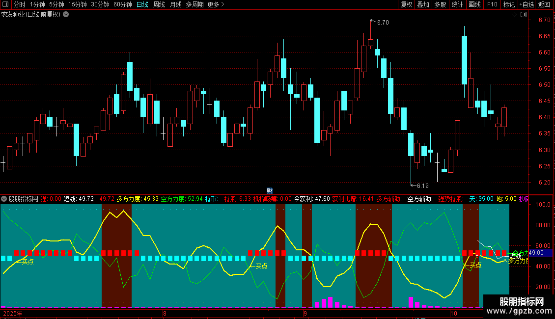Activate the 画线 drawing tool
The width and height of the screenshot is (555, 319).
click(474, 4)
